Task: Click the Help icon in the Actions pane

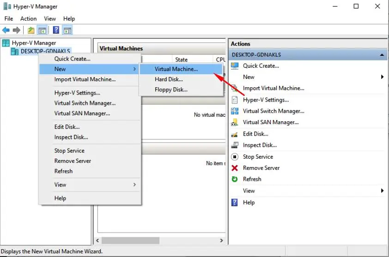Action: 234,203
